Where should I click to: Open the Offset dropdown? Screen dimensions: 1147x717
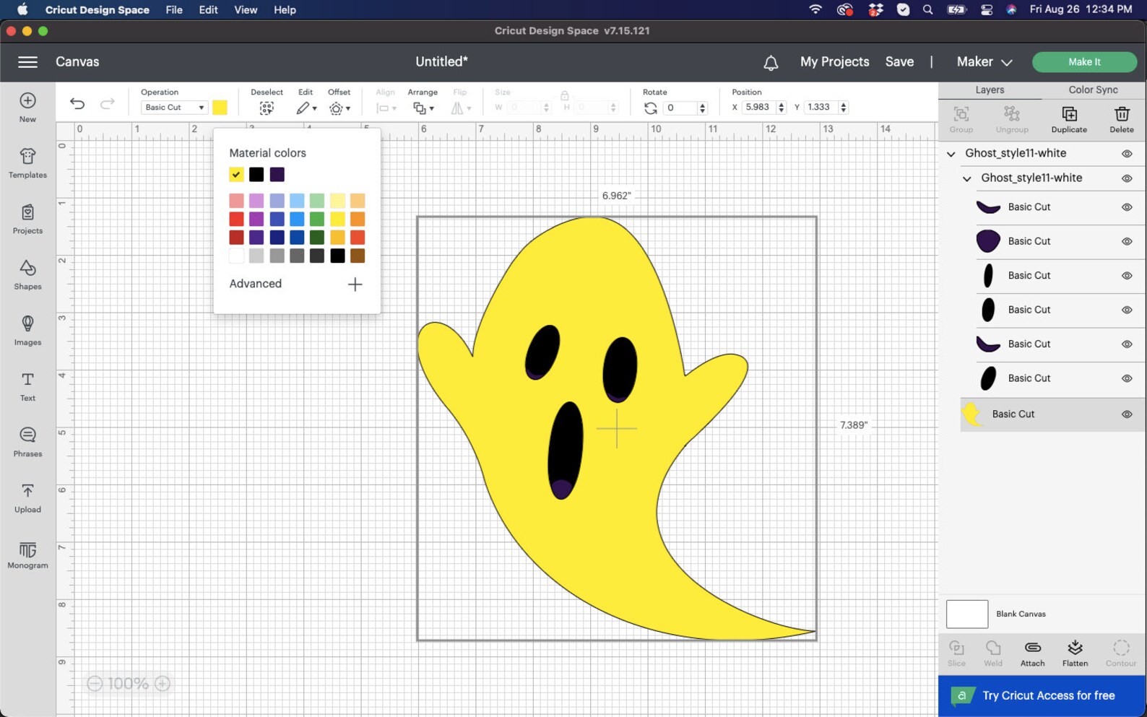coord(339,108)
